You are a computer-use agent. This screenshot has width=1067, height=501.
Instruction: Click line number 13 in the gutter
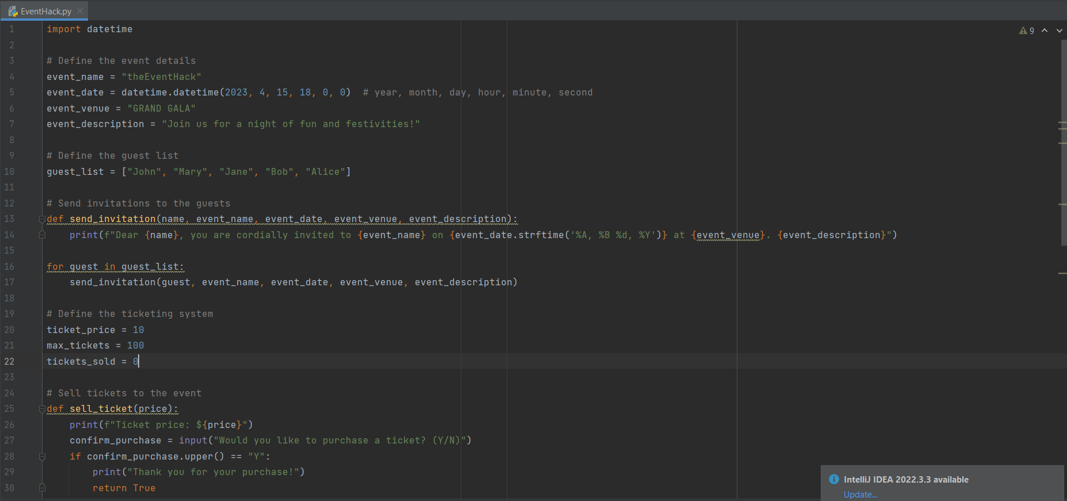(x=10, y=219)
